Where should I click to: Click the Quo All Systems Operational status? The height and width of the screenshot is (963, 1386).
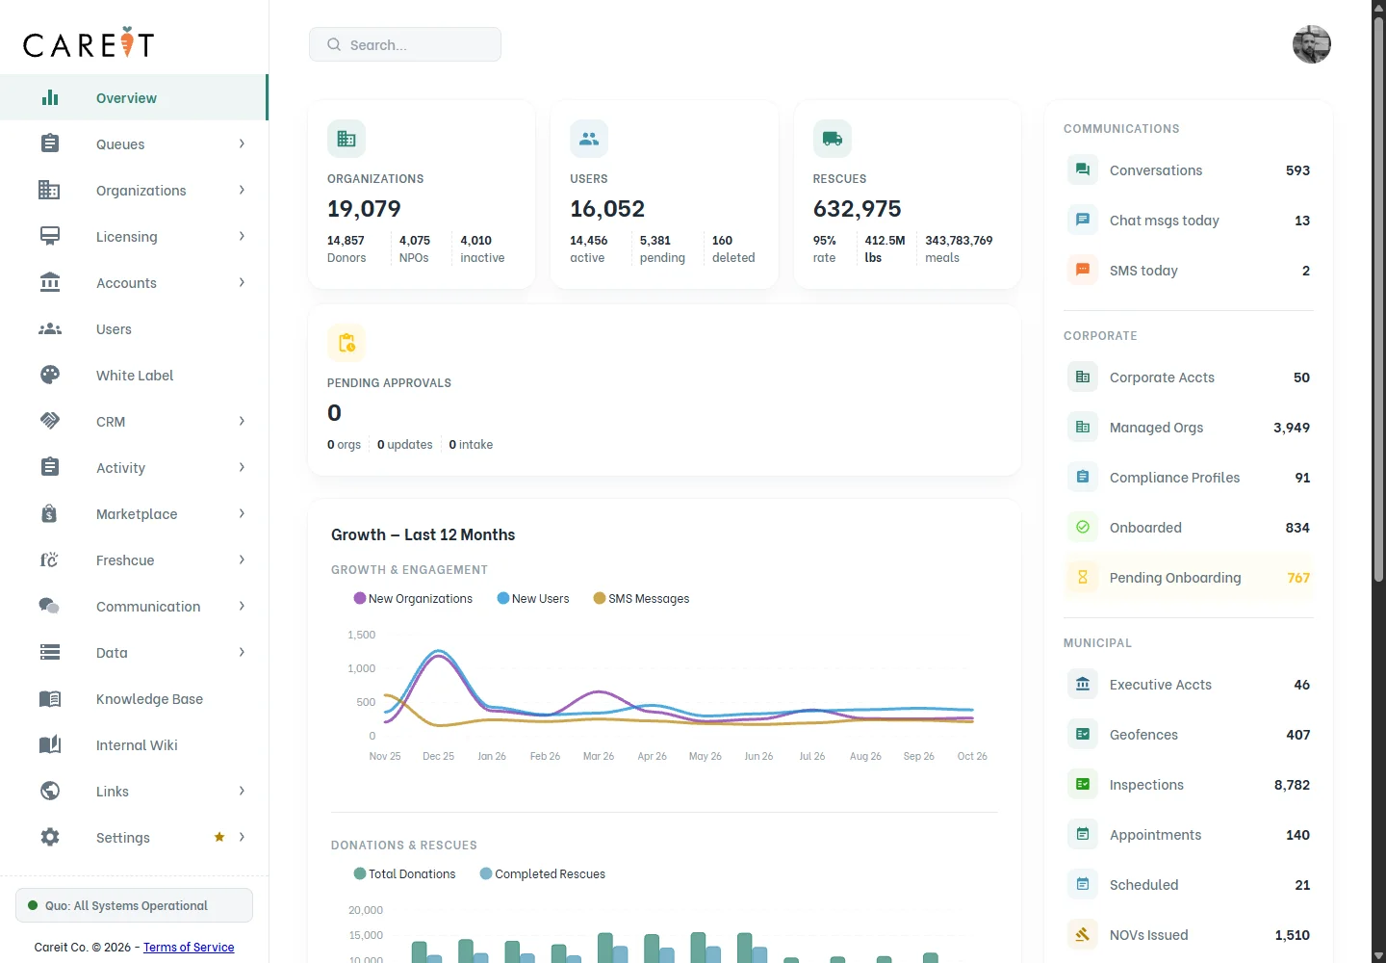[x=134, y=905]
